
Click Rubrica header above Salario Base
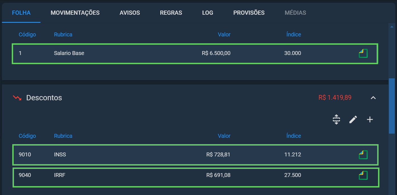tap(63, 34)
